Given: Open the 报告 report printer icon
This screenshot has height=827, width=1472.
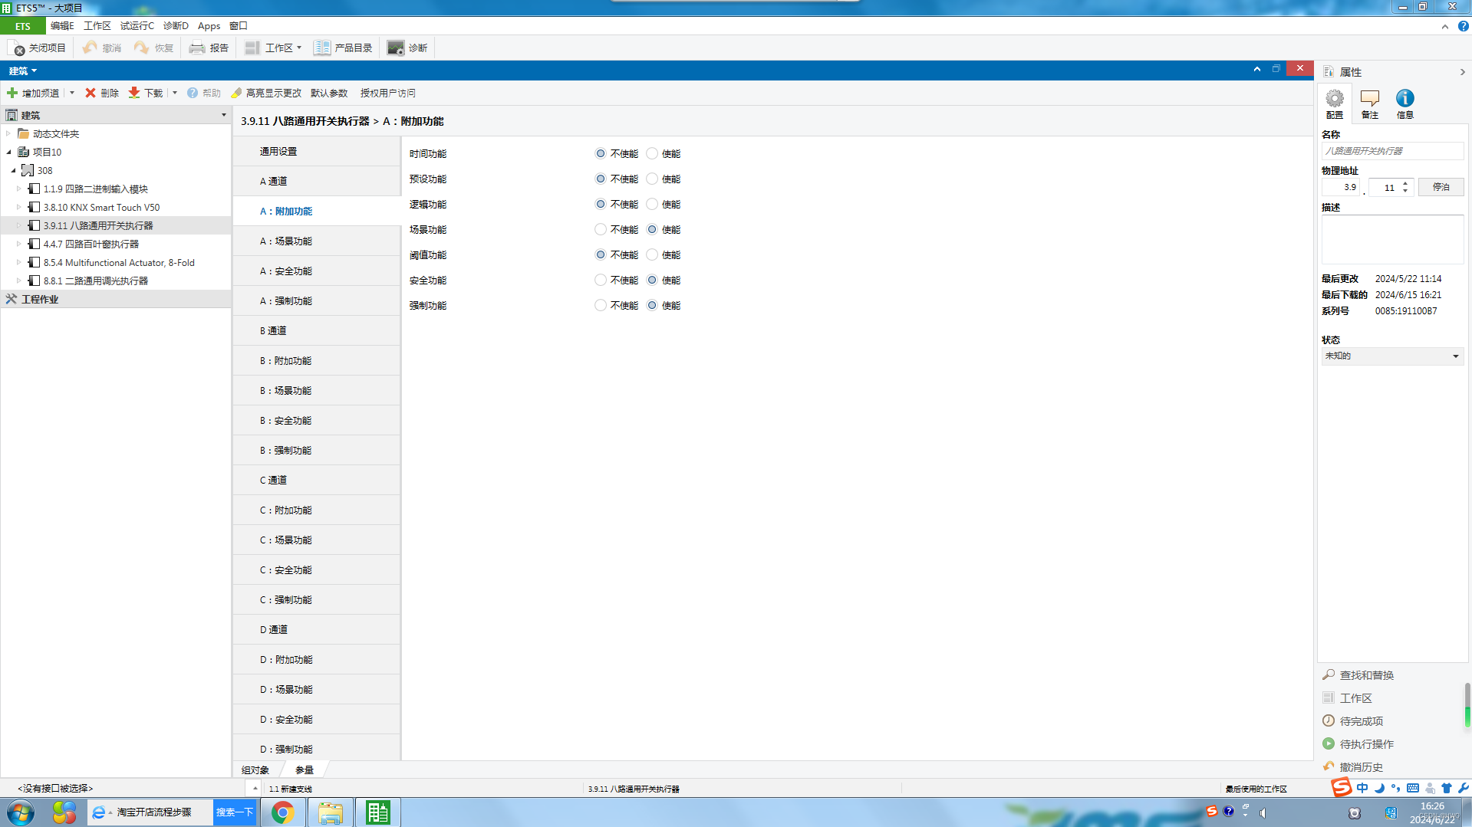Looking at the screenshot, I should pyautogui.click(x=197, y=48).
